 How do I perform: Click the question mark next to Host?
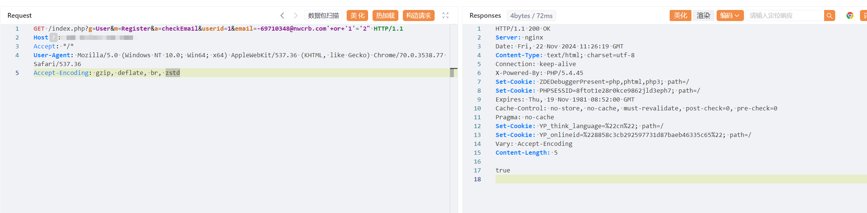[x=53, y=38]
